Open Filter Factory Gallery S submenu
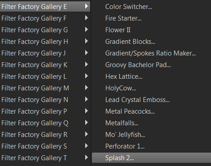The width and height of the screenshot is (211, 166). click(45, 146)
